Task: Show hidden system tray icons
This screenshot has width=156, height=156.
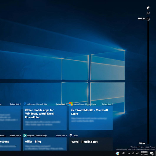Action: pos(129,153)
